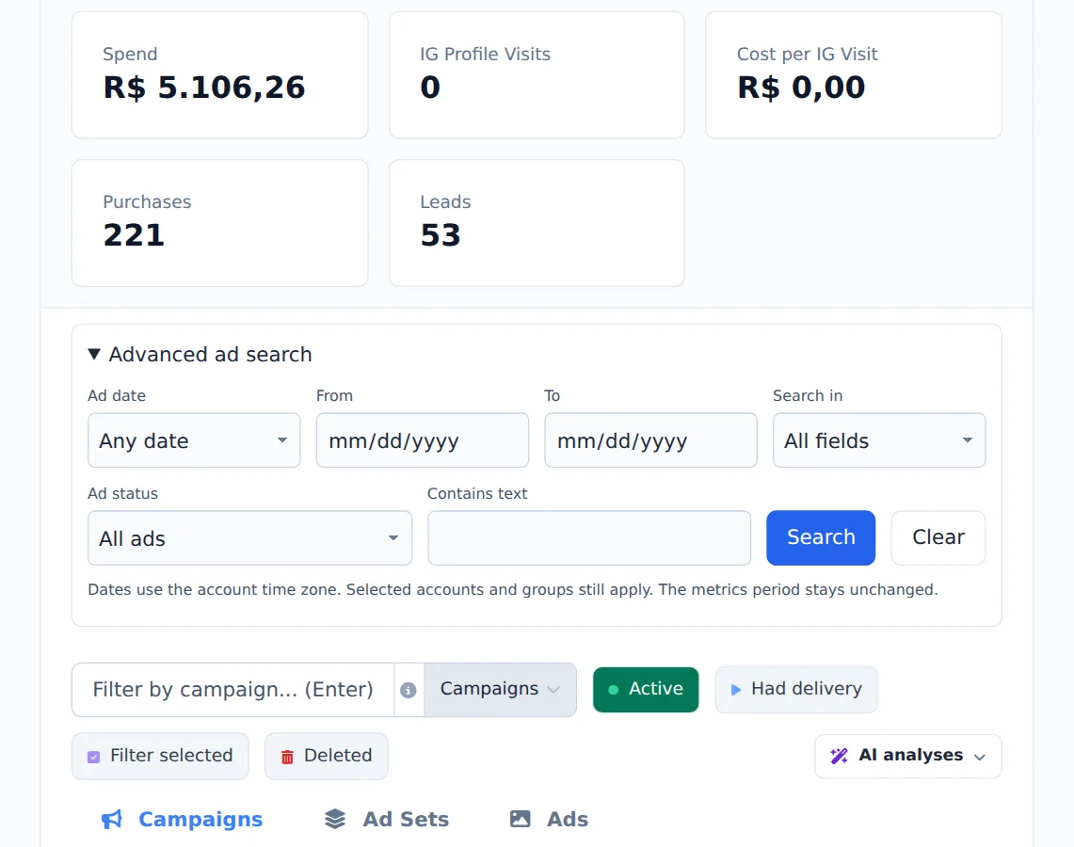
Task: Click the image icon on Ads tab
Action: point(520,819)
